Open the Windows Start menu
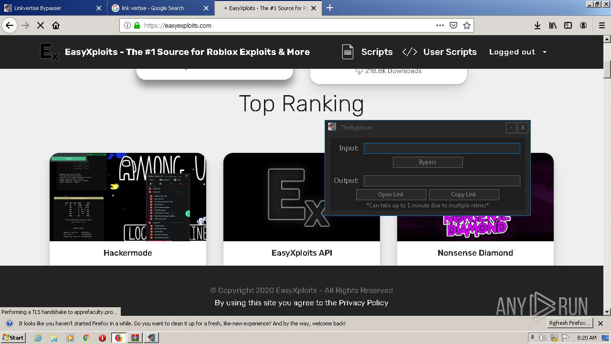 [13, 338]
